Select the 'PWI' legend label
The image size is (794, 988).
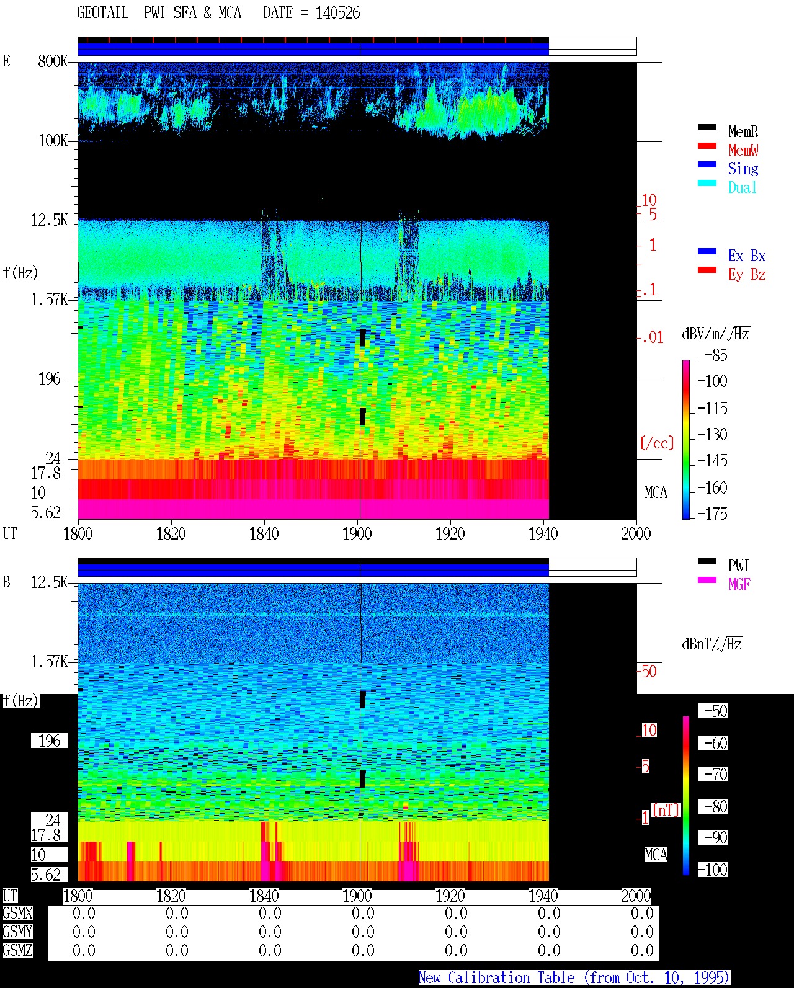[739, 566]
